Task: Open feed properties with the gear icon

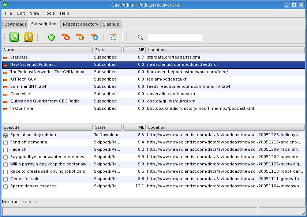Action: (x=80, y=37)
